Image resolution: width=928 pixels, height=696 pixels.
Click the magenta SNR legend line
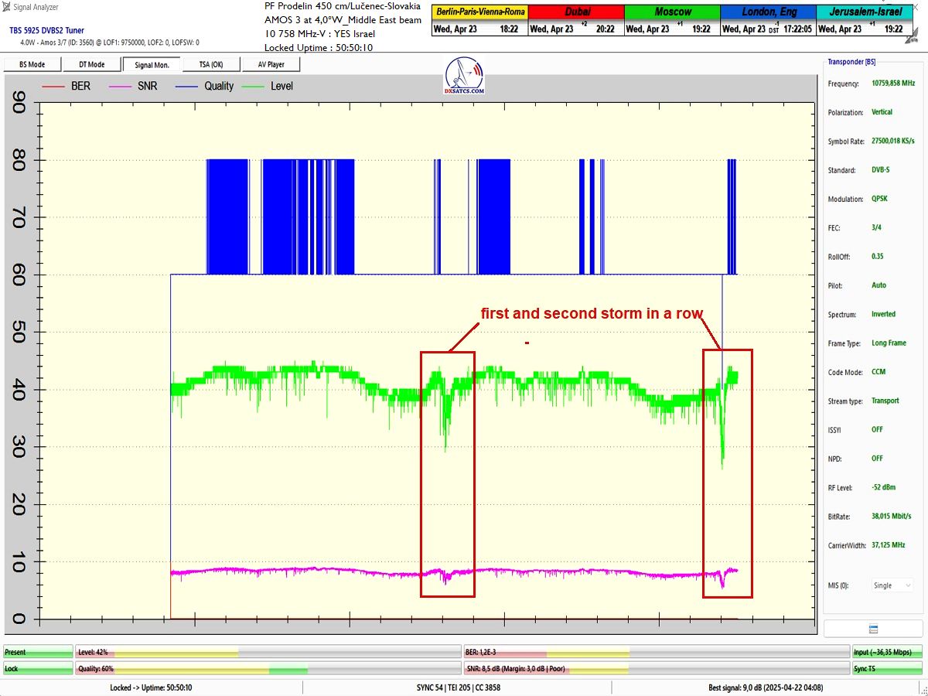click(x=119, y=86)
